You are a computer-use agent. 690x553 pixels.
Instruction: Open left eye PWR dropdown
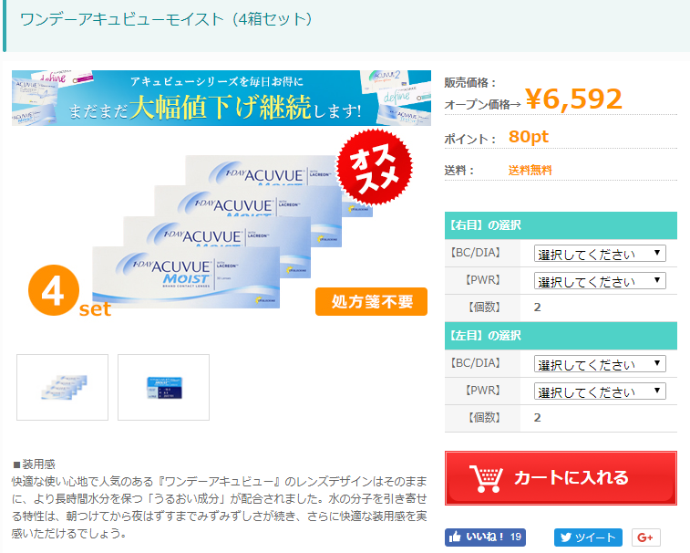click(x=600, y=391)
